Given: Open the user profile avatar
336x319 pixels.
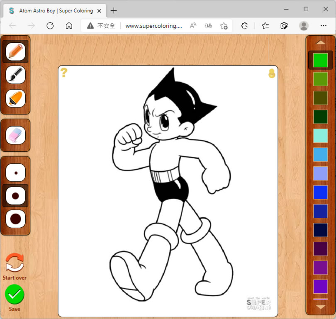Looking at the screenshot, I should (x=304, y=26).
